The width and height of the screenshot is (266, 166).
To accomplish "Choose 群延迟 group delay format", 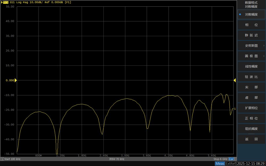I will (251, 35).
